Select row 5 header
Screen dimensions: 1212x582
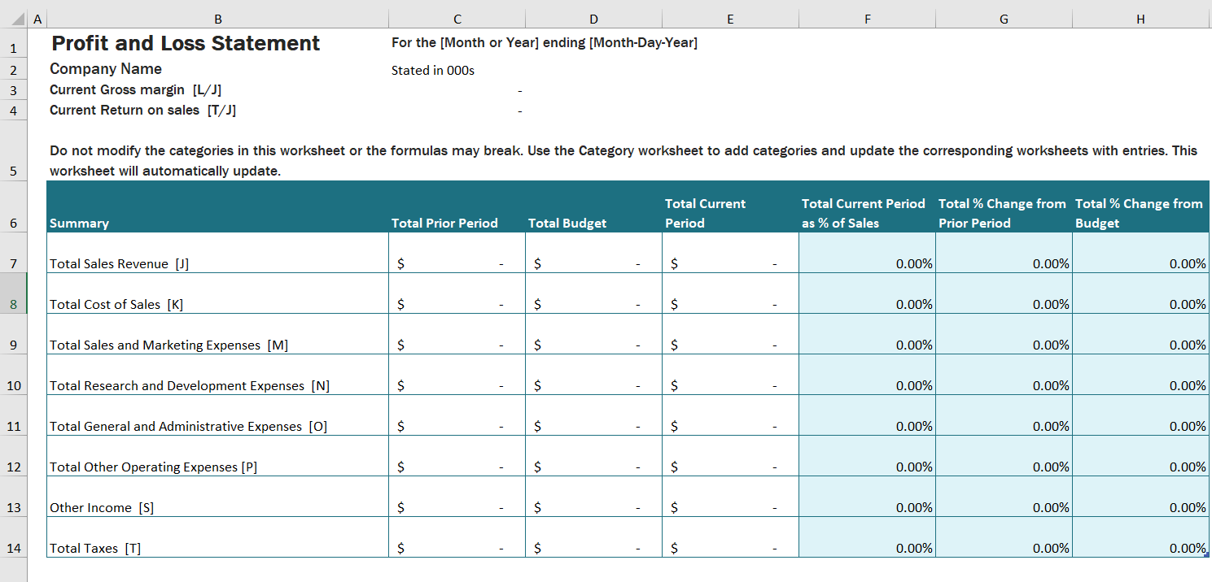[x=14, y=150]
